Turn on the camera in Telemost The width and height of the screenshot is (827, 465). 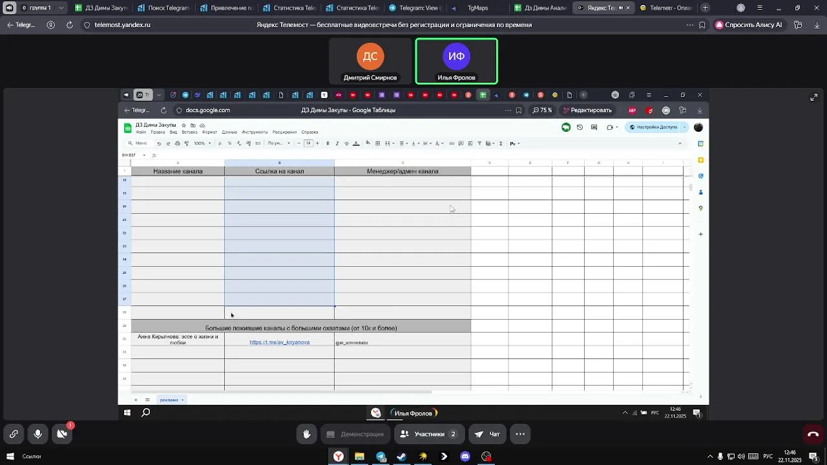click(62, 434)
